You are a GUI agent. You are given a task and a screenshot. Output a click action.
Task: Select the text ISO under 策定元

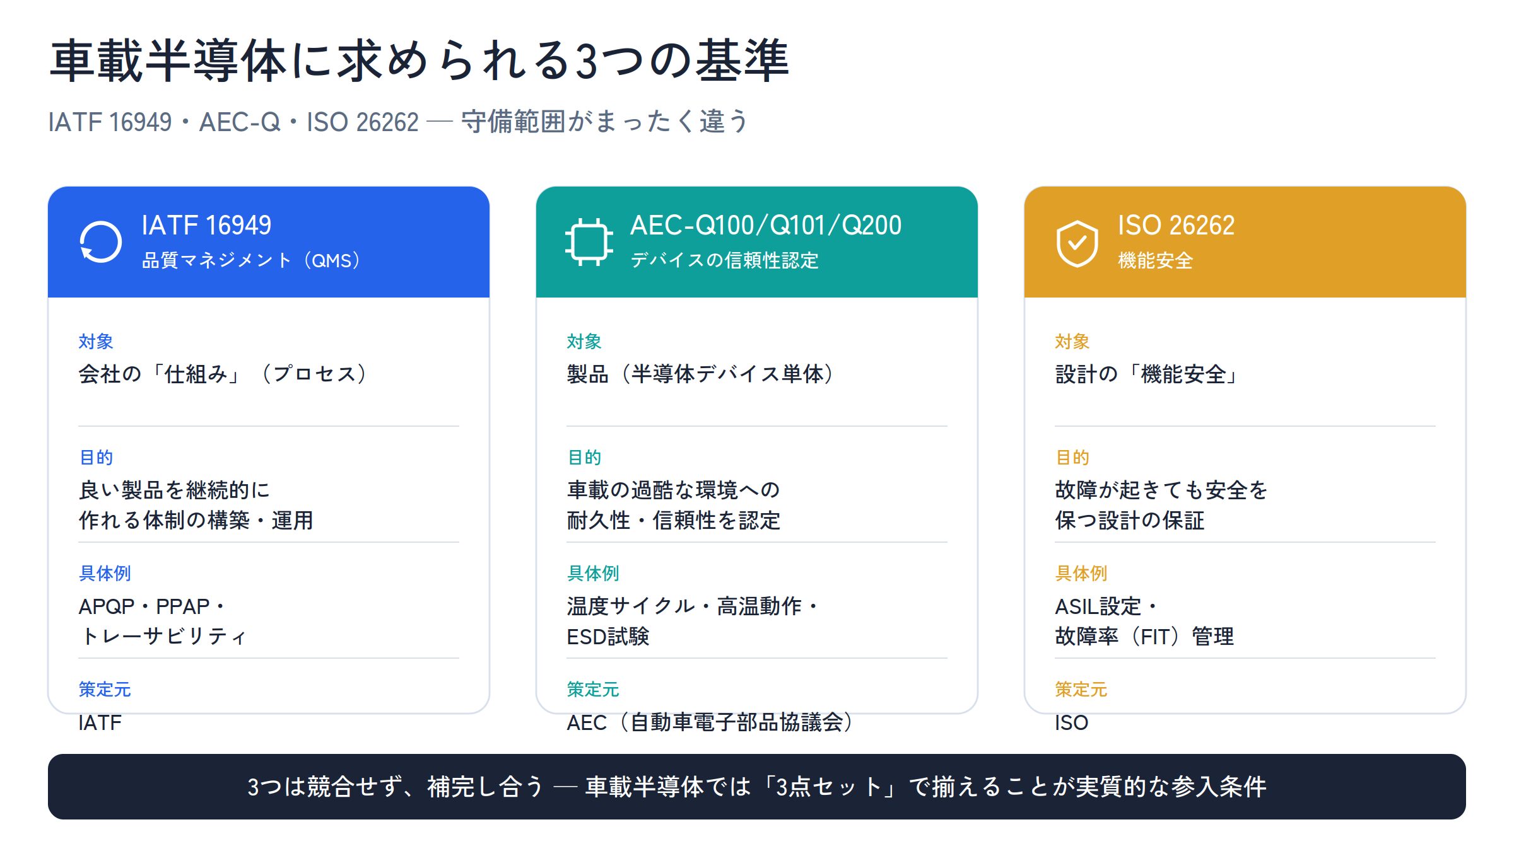pyautogui.click(x=1072, y=722)
